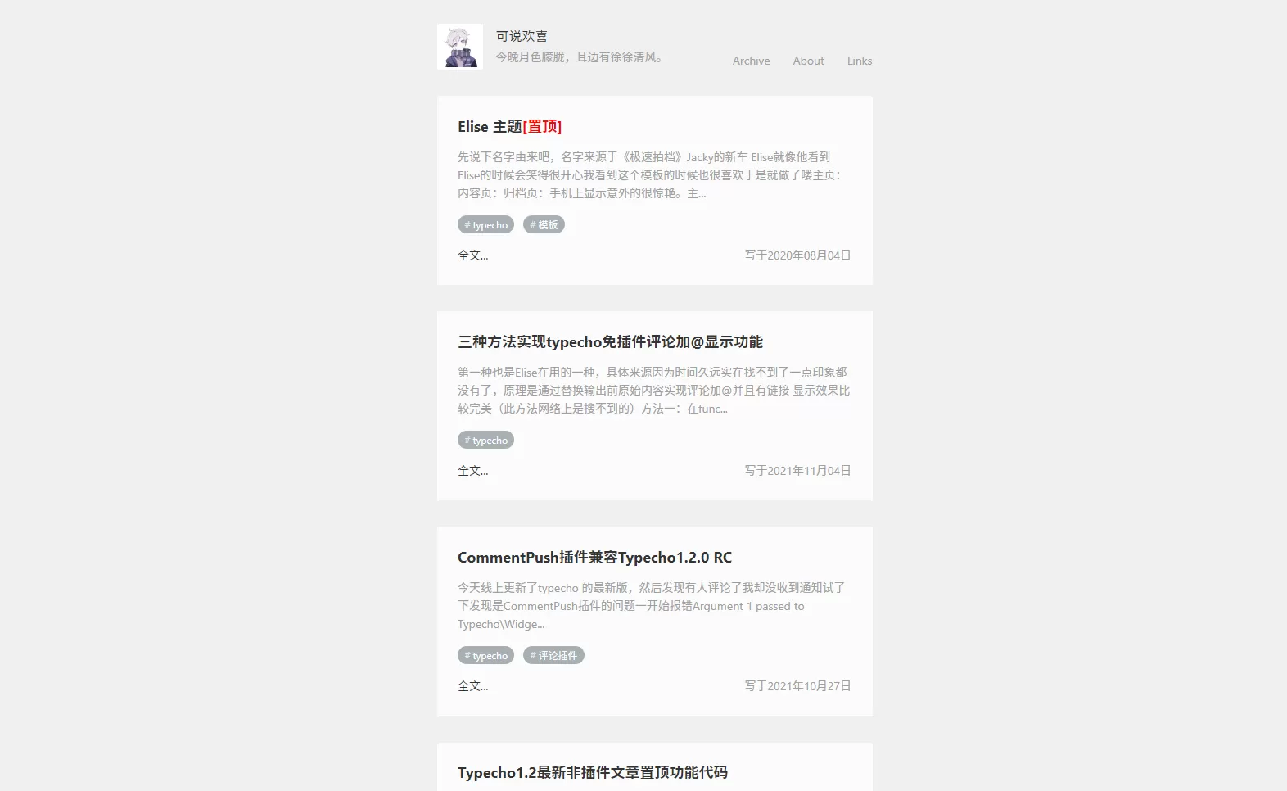Click the 写于2021年10月27日 date text

[x=797, y=686]
